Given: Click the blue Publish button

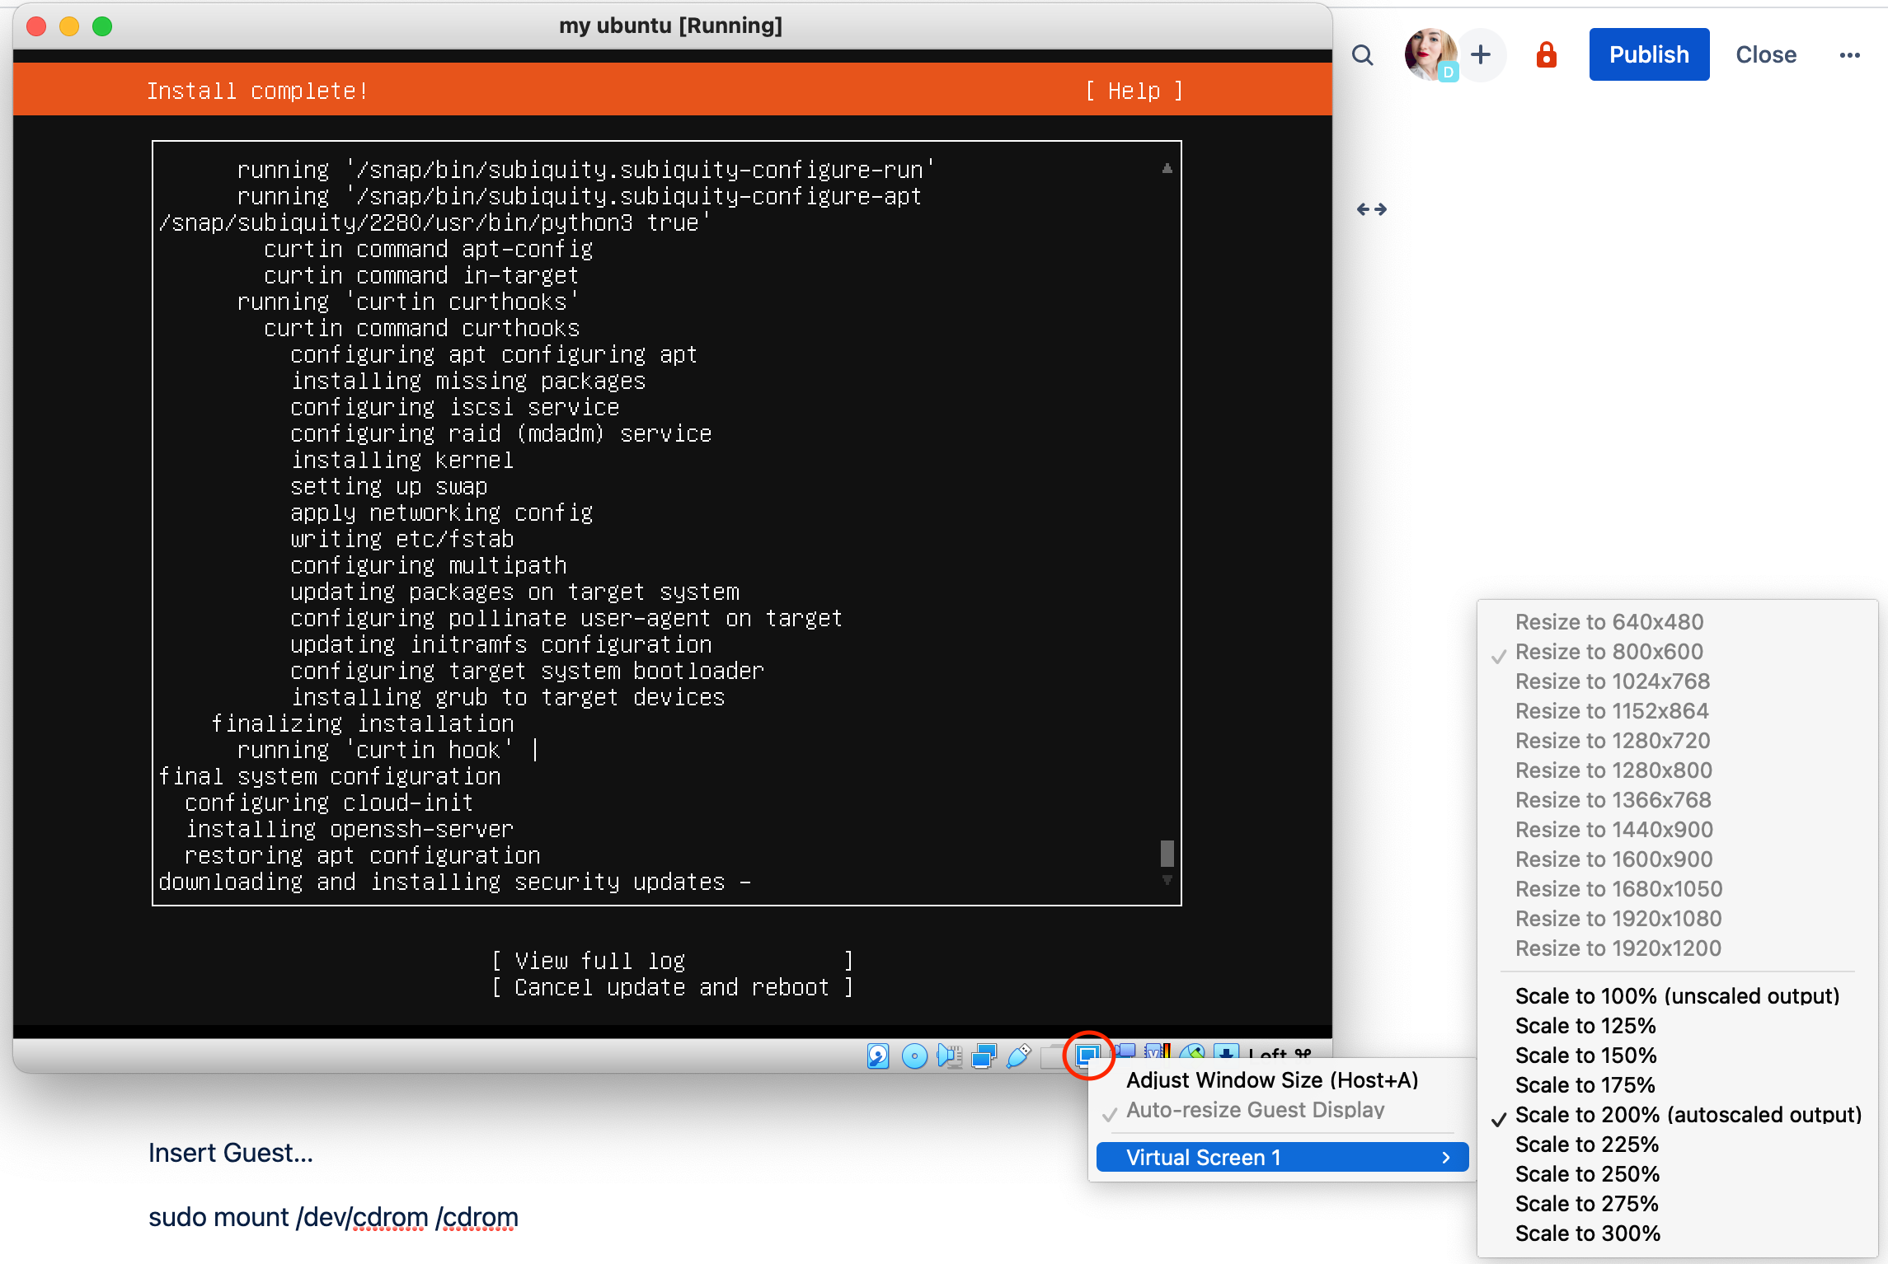Looking at the screenshot, I should pyautogui.click(x=1649, y=55).
